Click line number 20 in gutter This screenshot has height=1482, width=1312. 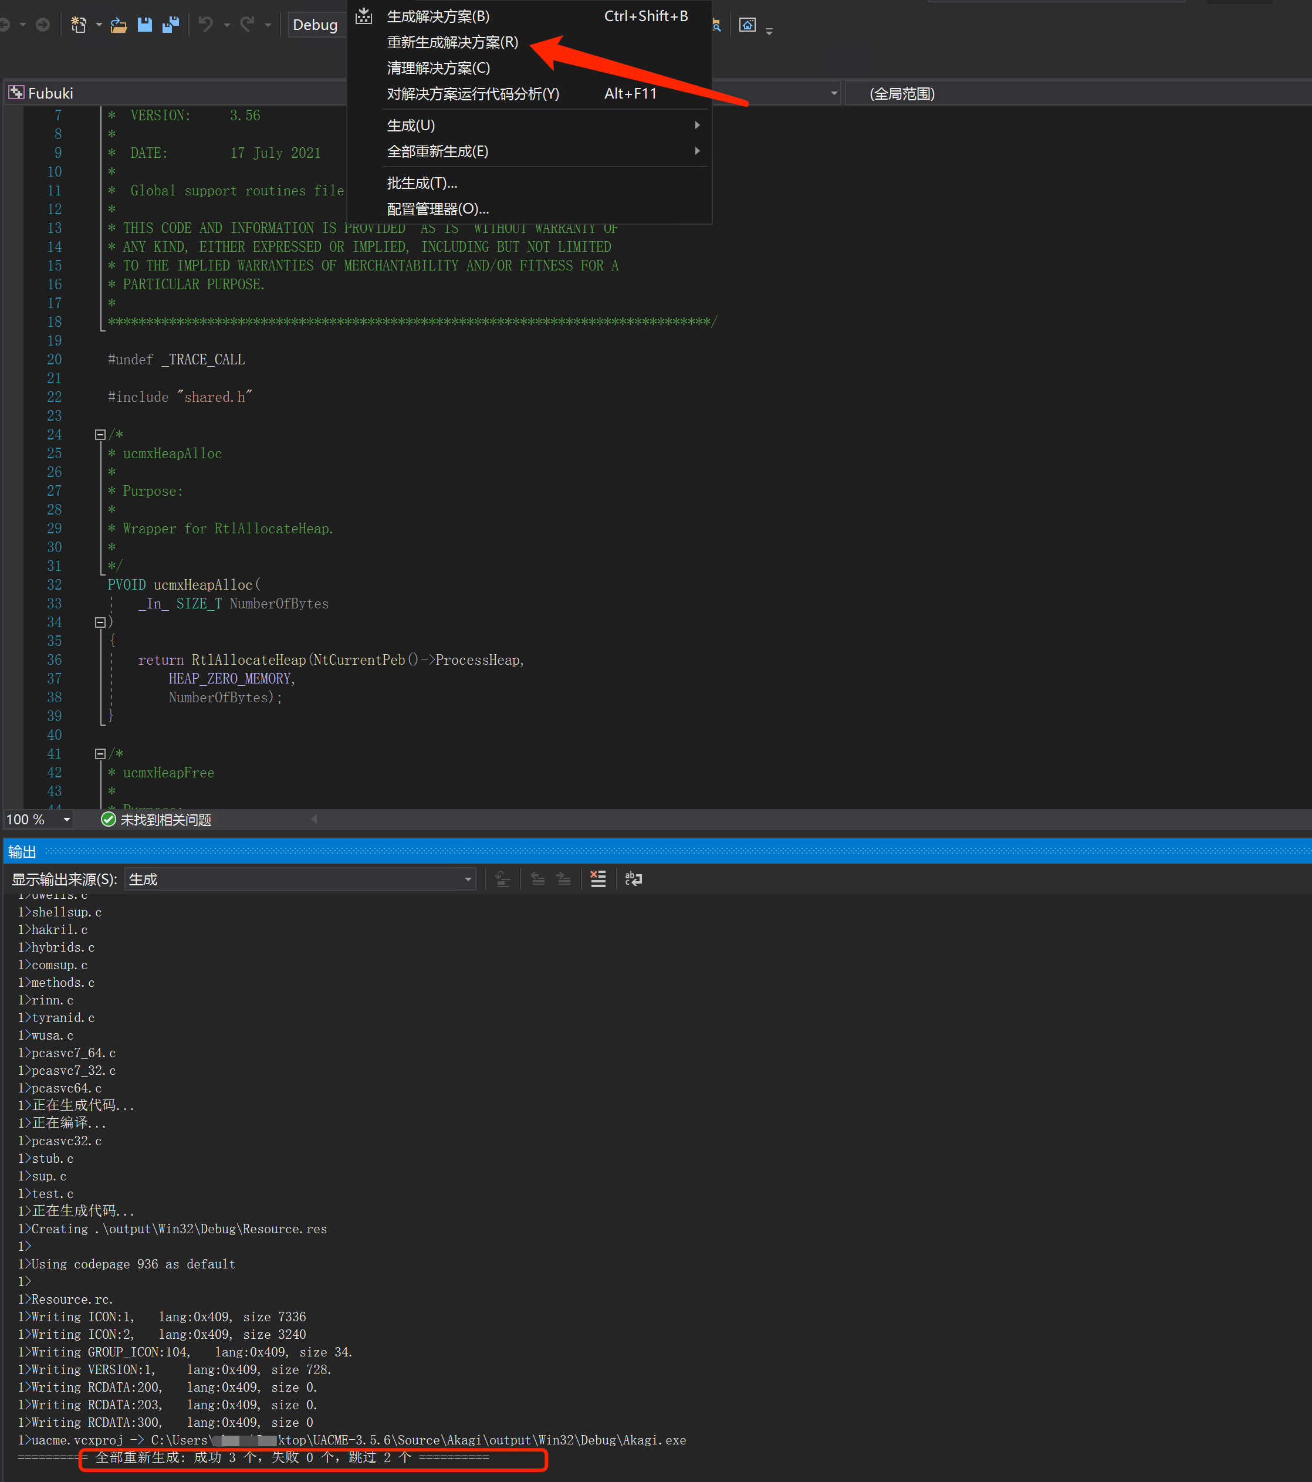click(55, 360)
